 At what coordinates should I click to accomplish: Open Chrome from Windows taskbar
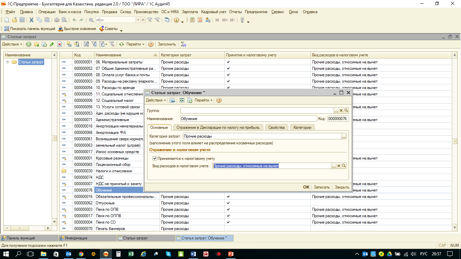click(81, 254)
